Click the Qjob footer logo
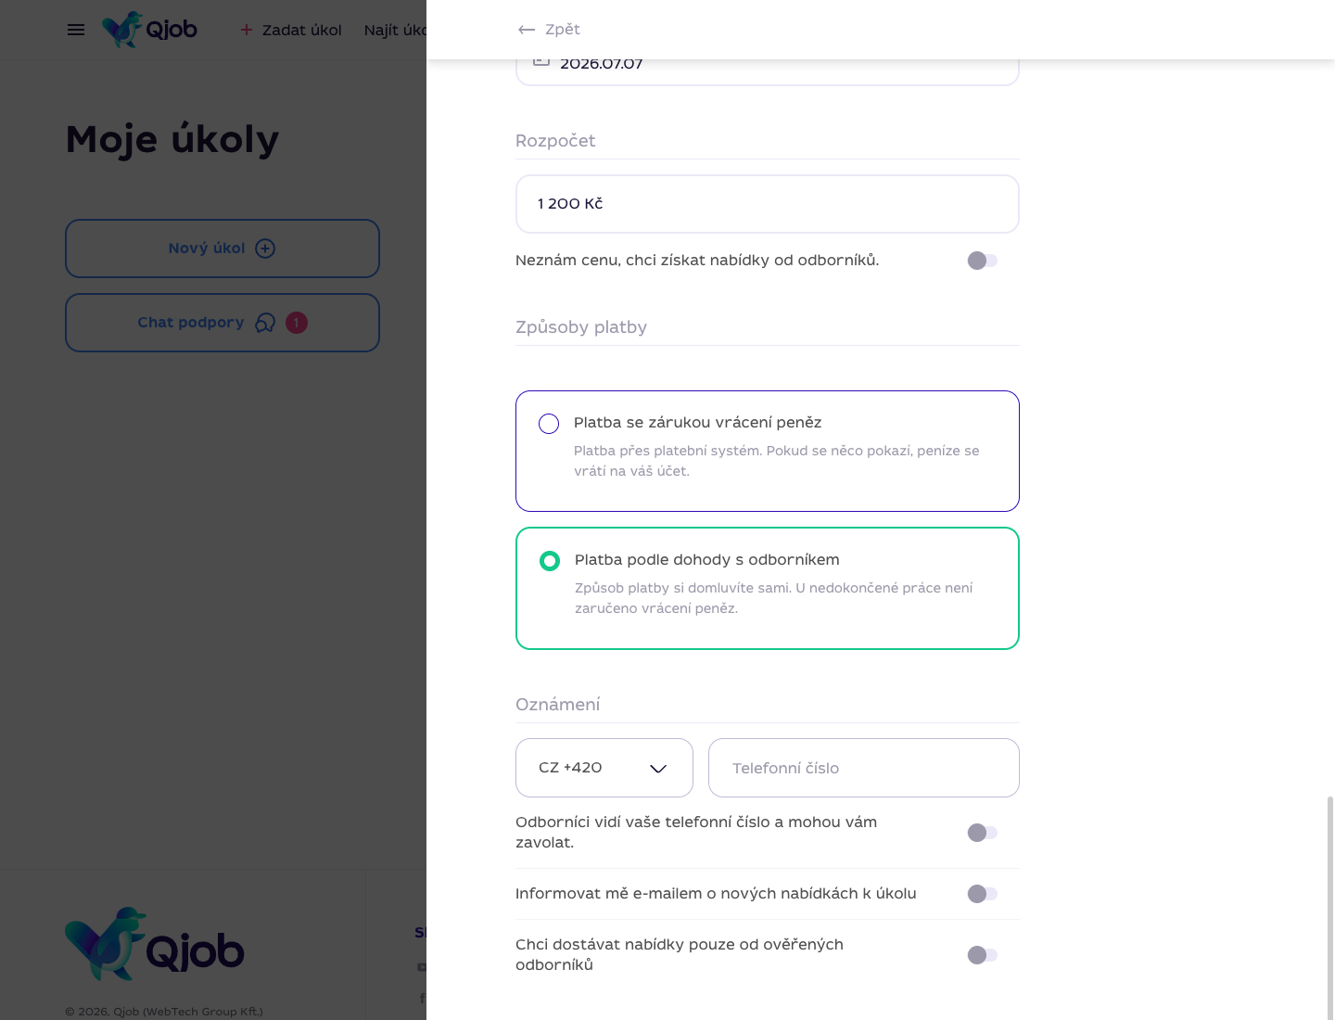 tap(155, 944)
